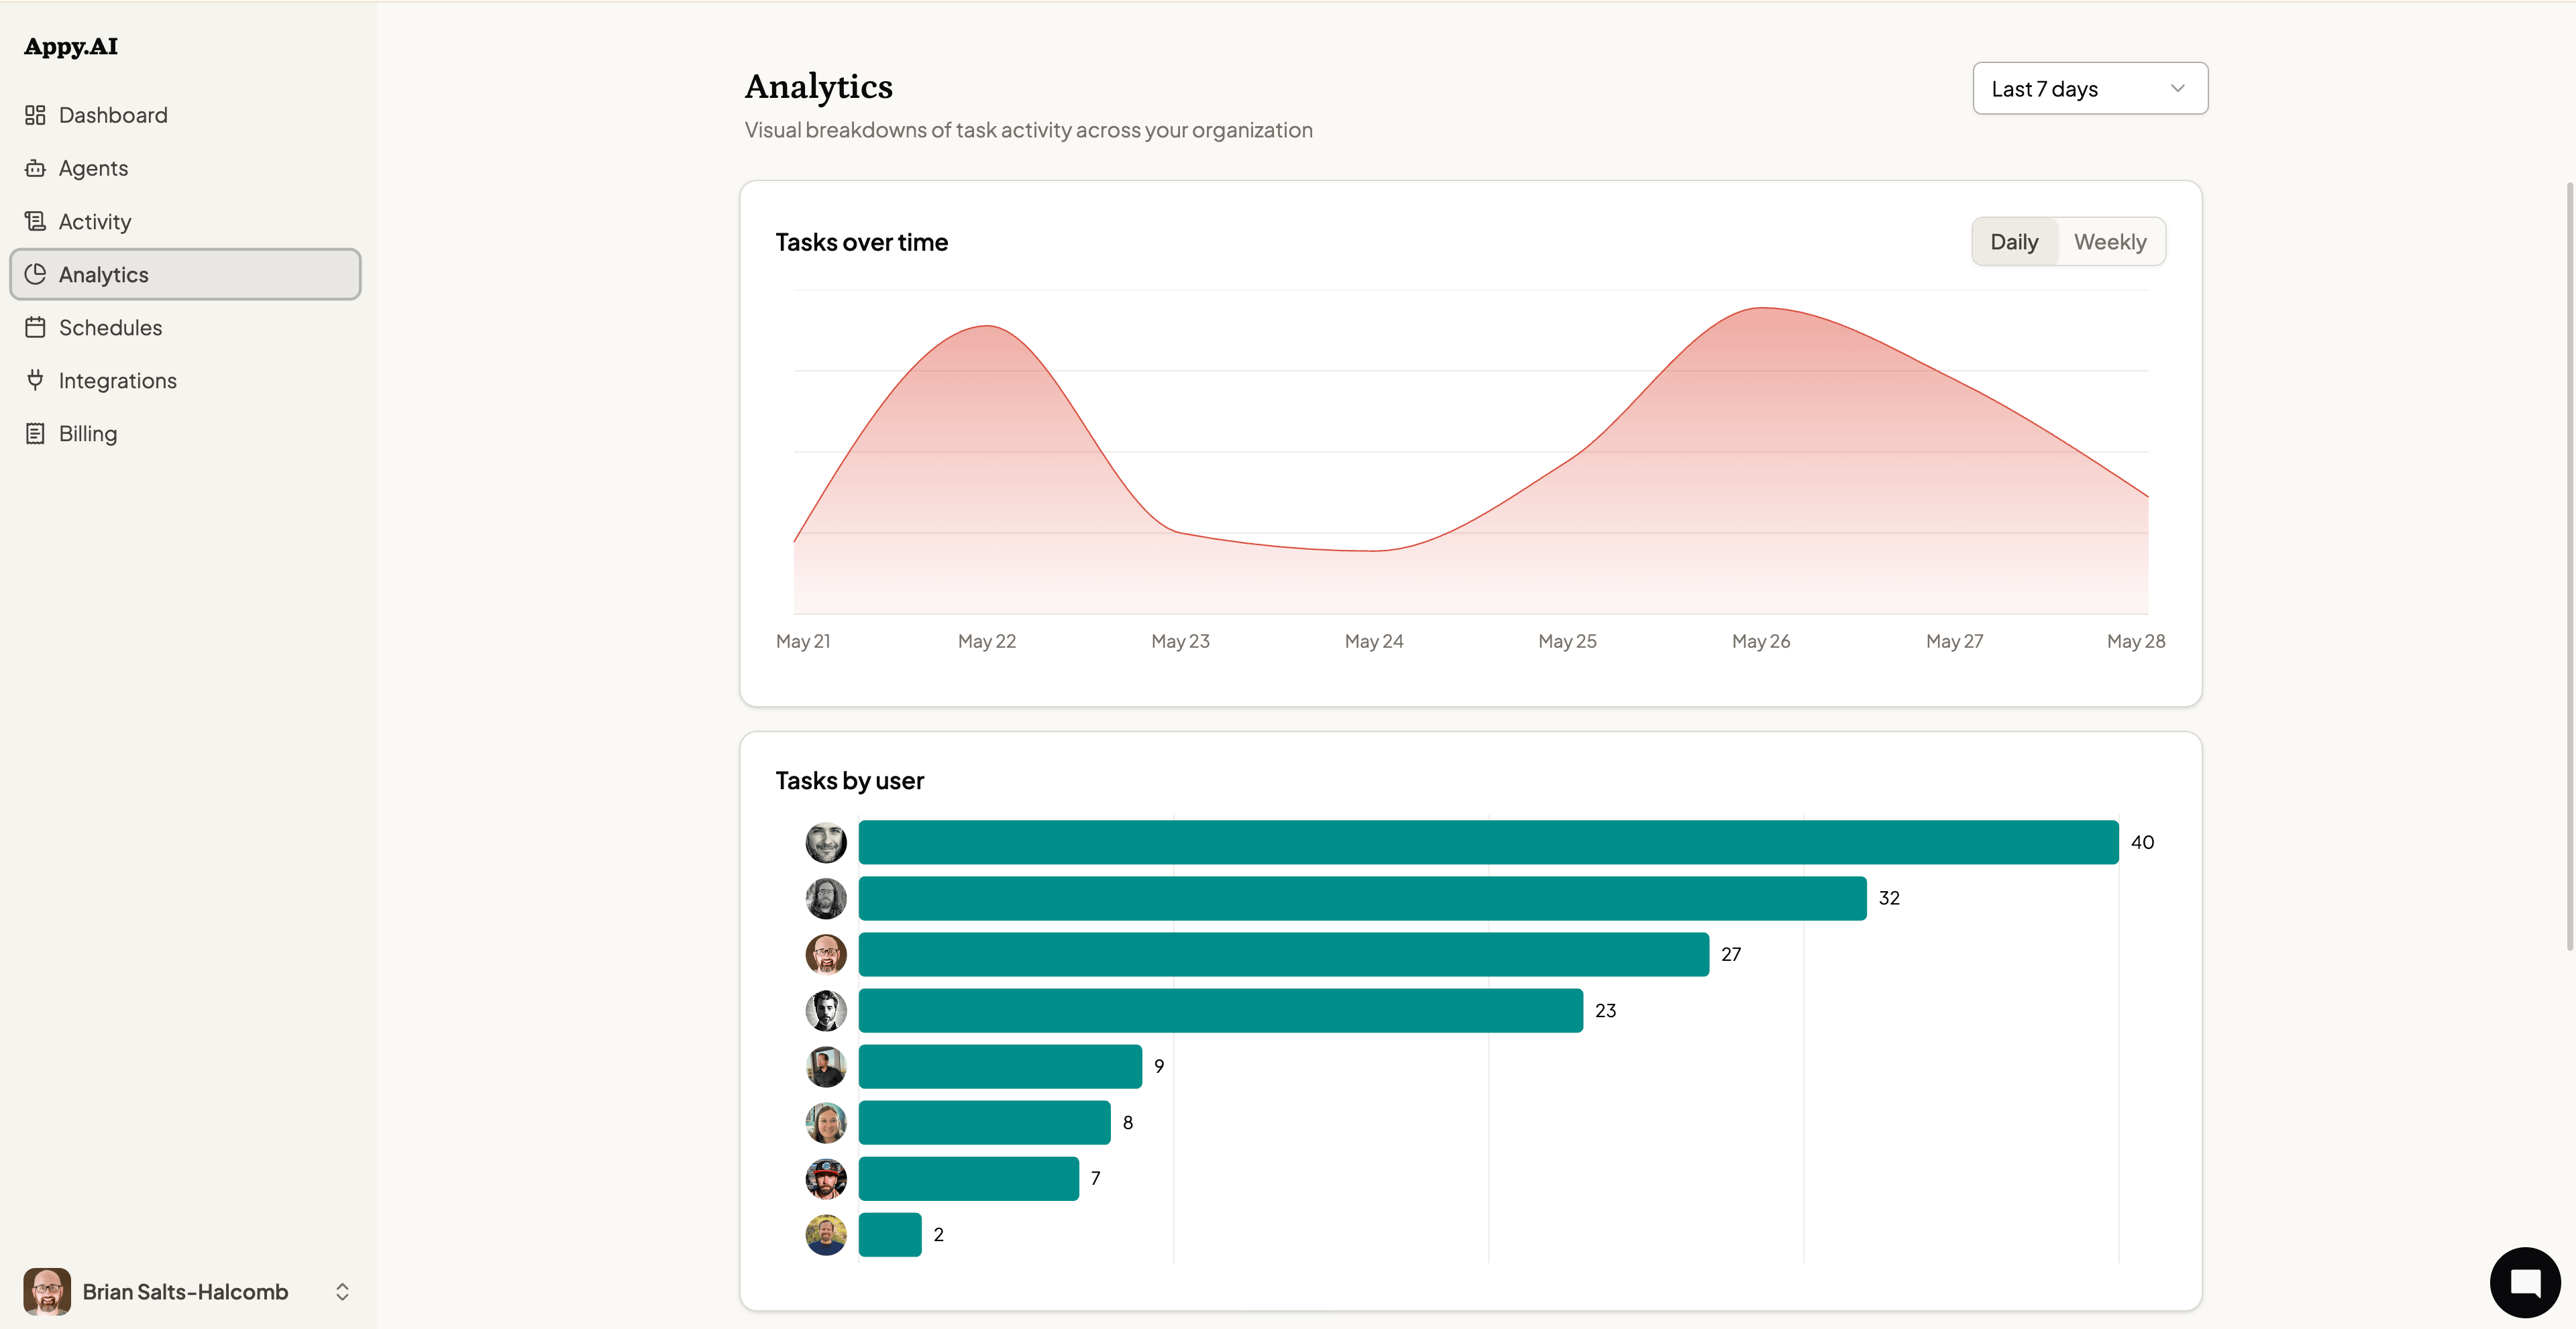Expand the account switcher chevrons
Image resolution: width=2576 pixels, height=1329 pixels.
pos(342,1291)
